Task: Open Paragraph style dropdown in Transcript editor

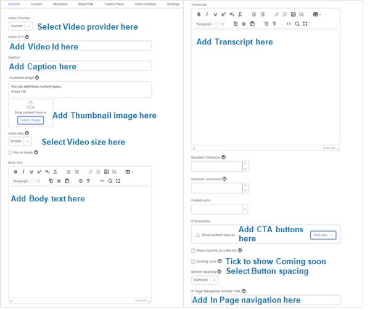Action: point(211,23)
